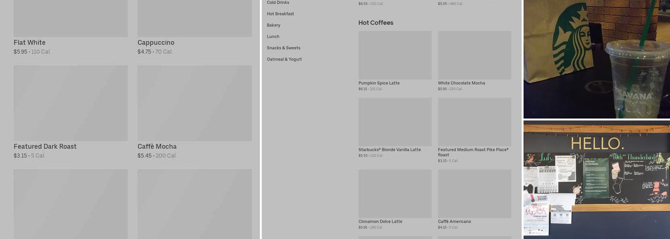Open the Hot Breakfast menu category
This screenshot has height=239, width=670.
pos(280,14)
